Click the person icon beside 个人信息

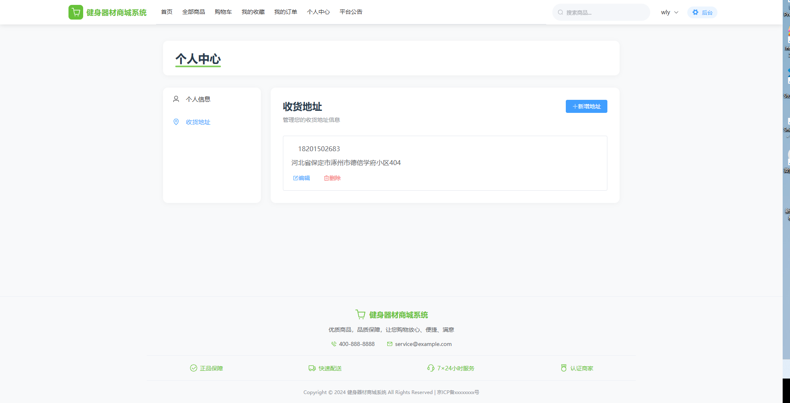tap(176, 99)
